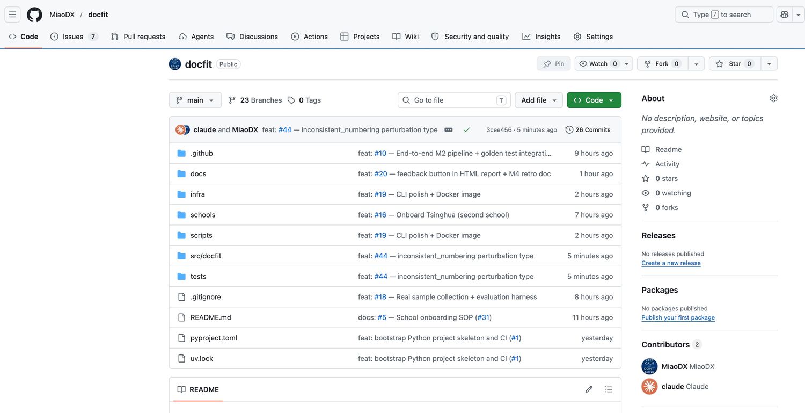Open the Agents tab
This screenshot has height=413, width=805.
(x=196, y=37)
